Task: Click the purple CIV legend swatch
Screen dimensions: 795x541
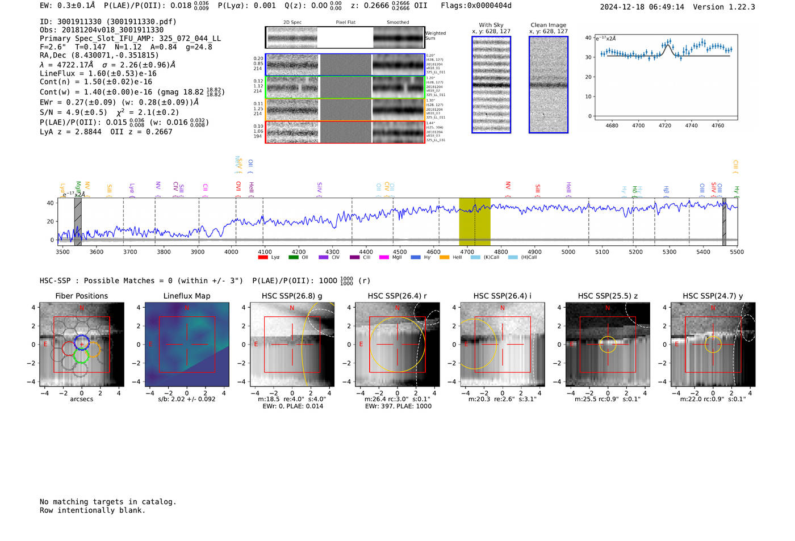Action: tap(323, 257)
